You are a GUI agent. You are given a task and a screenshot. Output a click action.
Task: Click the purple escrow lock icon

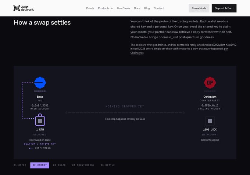click(x=40, y=120)
